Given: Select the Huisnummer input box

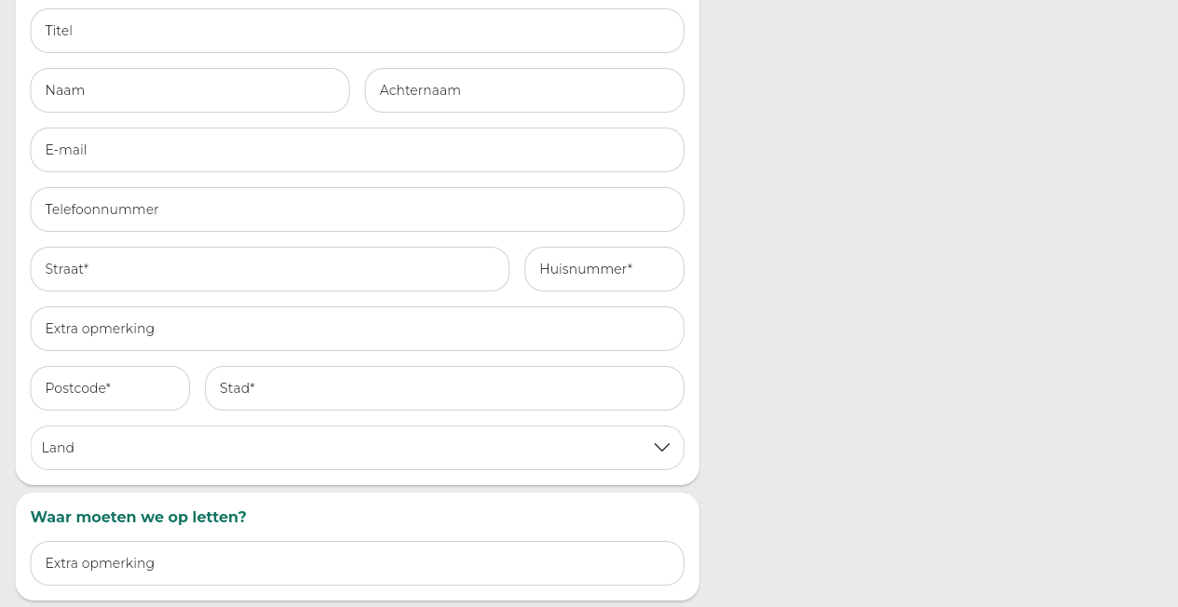Looking at the screenshot, I should click(604, 269).
